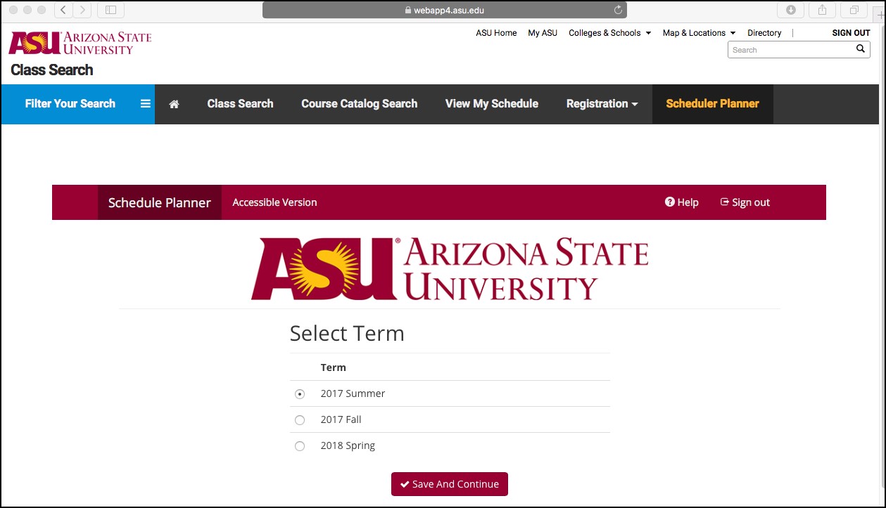Go to Course Catalog Search tab

359,104
